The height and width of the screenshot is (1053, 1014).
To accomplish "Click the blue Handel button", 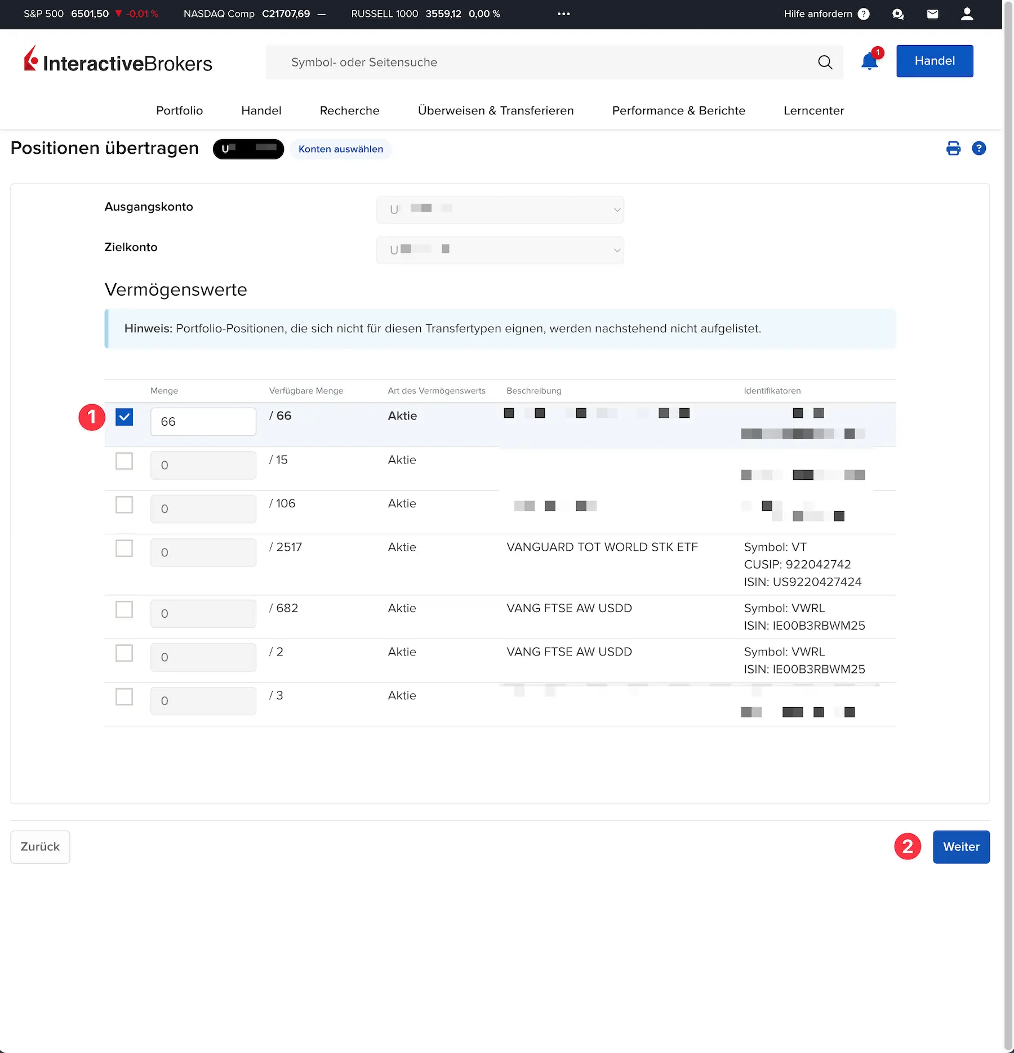I will (935, 61).
